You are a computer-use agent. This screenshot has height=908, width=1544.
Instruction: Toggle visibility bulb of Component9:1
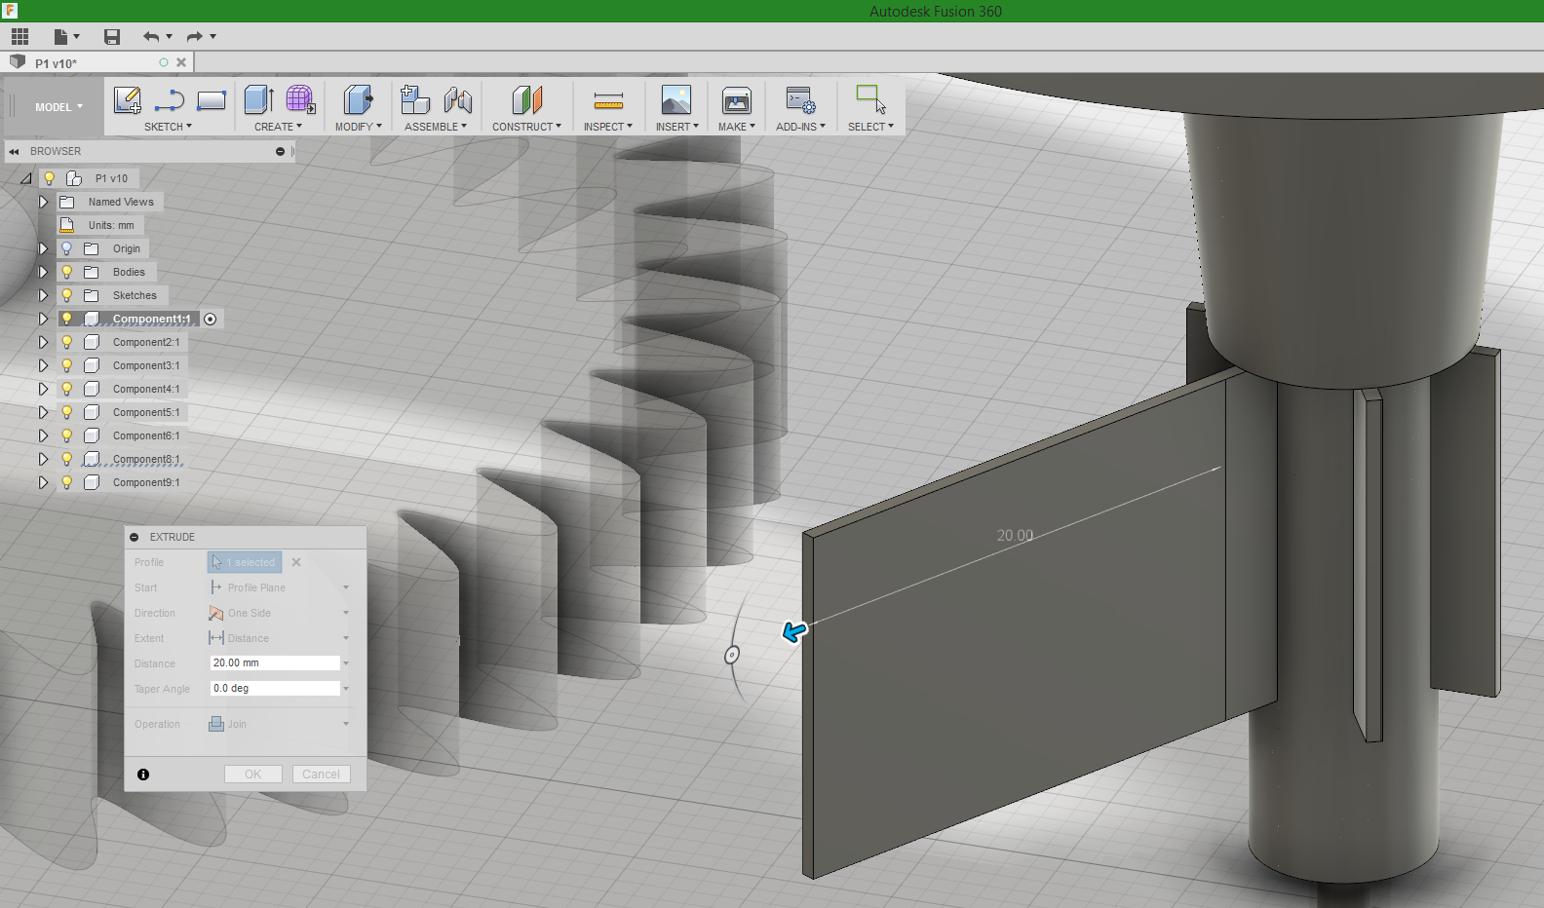pyautogui.click(x=66, y=482)
